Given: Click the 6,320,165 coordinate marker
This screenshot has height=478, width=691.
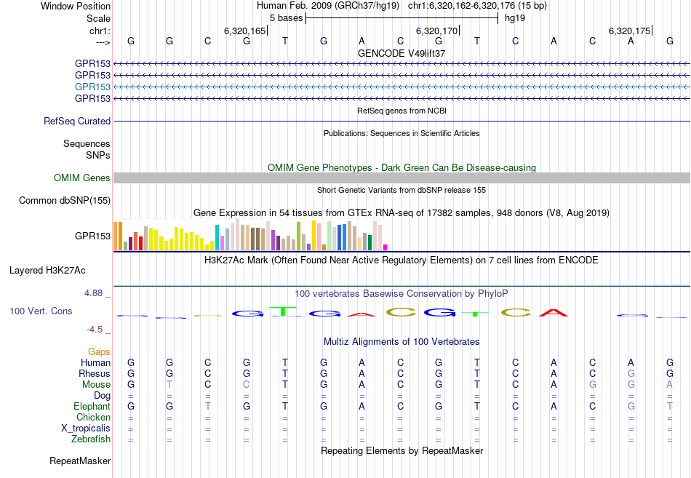Looking at the screenshot, I should [x=245, y=31].
